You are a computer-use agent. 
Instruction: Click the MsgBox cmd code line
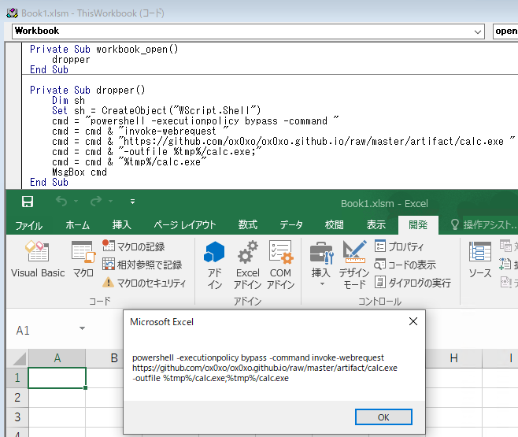[80, 172]
